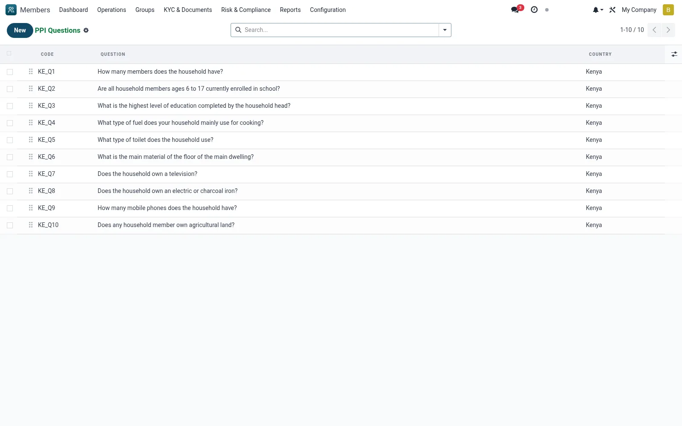The image size is (682, 426).
Task: Click inside the Search field
Action: [x=340, y=30]
